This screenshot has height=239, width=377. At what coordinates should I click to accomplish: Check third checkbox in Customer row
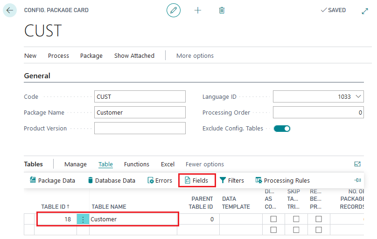click(x=319, y=219)
